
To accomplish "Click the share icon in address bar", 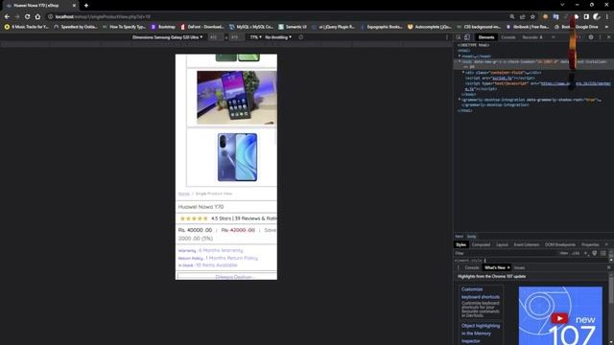I will pos(522,17).
